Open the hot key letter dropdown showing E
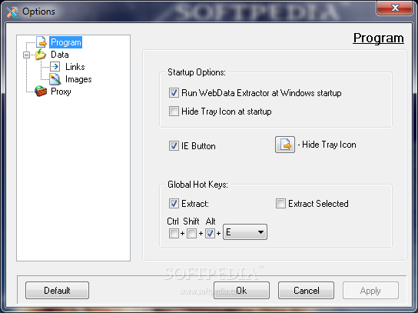The image size is (418, 313). coord(245,232)
